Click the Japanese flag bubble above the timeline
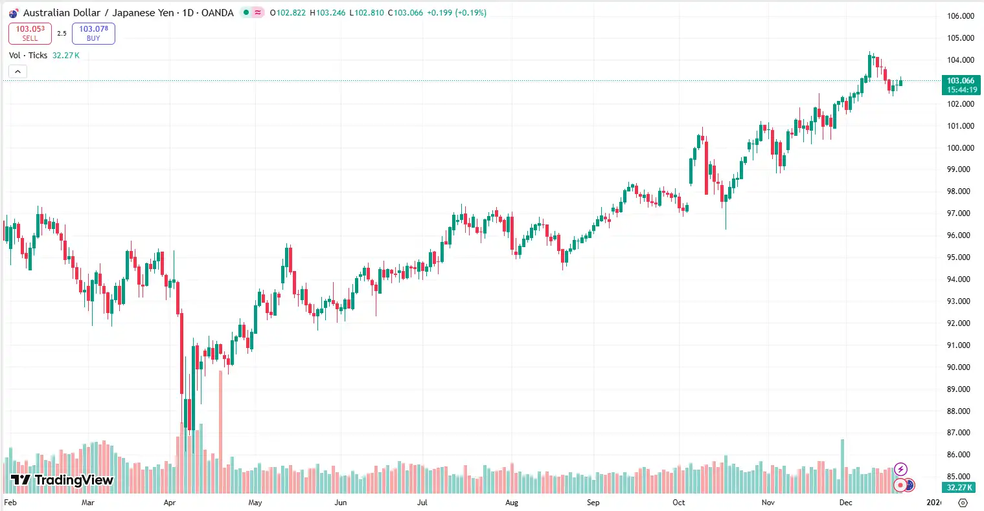The image size is (984, 511). coord(900,485)
